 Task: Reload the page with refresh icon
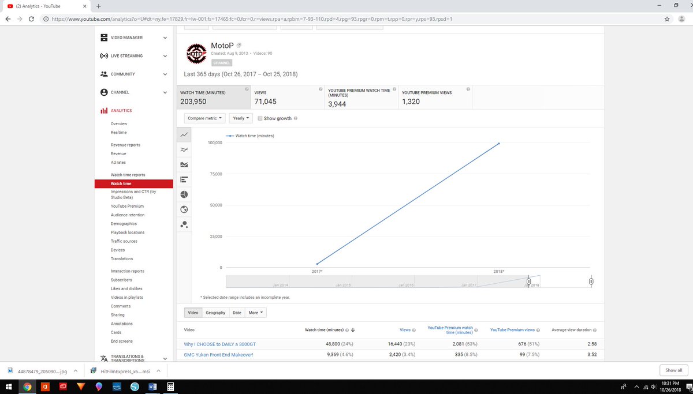(x=31, y=18)
